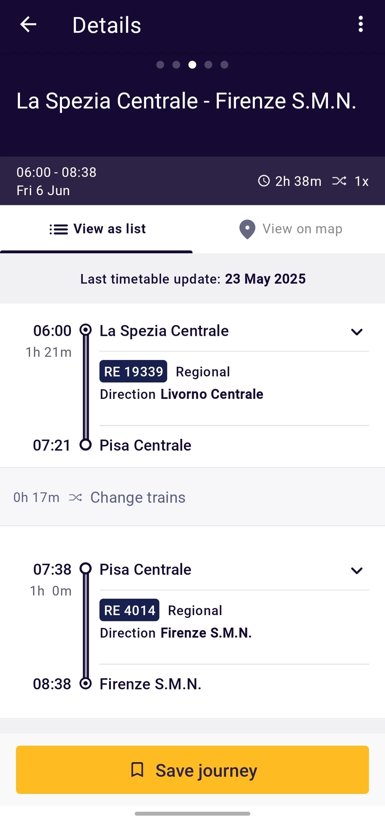Tap the back arrow icon
The image size is (385, 821).
[x=29, y=25]
